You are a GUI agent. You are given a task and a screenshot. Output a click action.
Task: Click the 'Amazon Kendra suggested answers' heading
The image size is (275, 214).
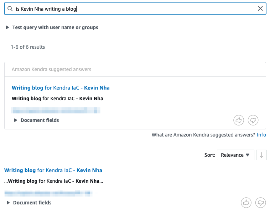[x=51, y=69]
